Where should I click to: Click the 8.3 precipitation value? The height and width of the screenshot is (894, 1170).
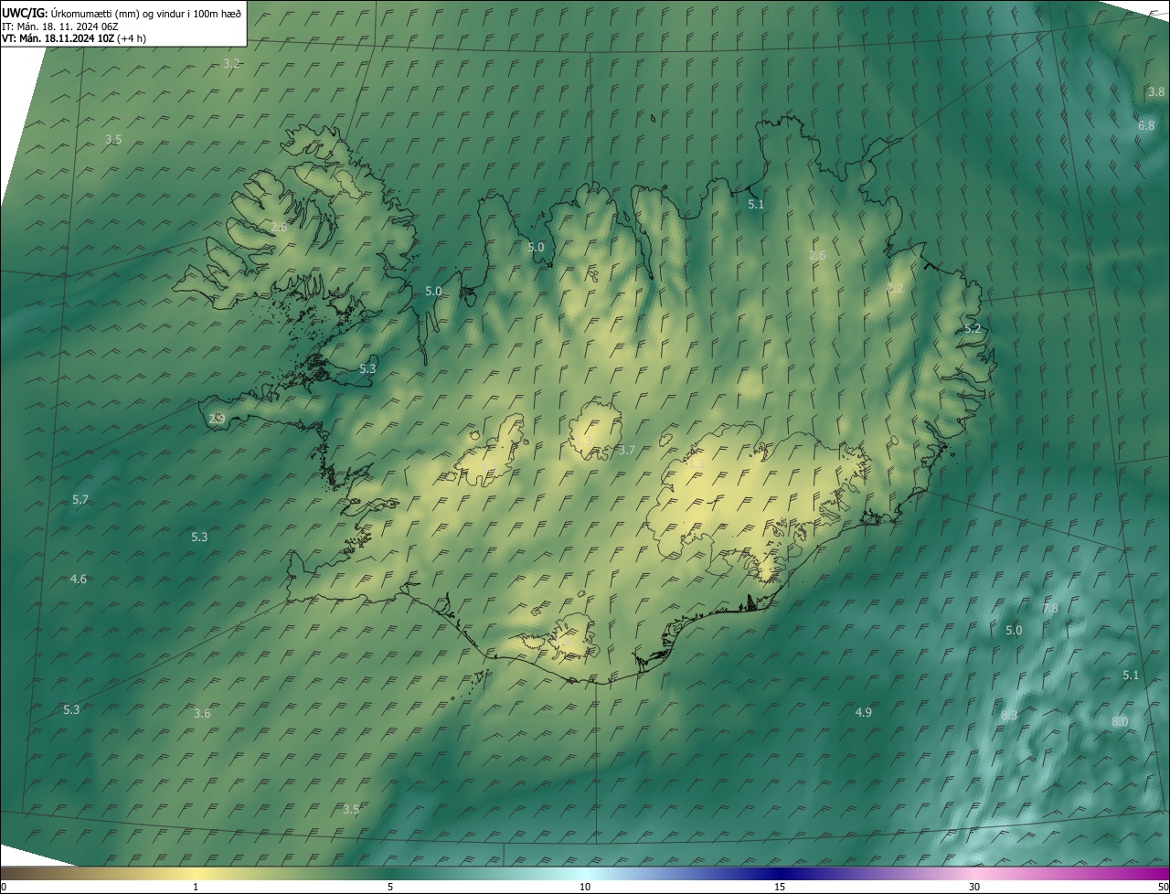[x=1009, y=715]
